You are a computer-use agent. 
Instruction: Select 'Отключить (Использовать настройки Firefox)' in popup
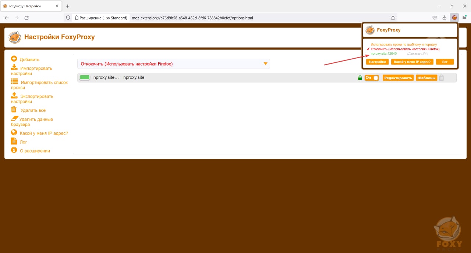point(405,49)
